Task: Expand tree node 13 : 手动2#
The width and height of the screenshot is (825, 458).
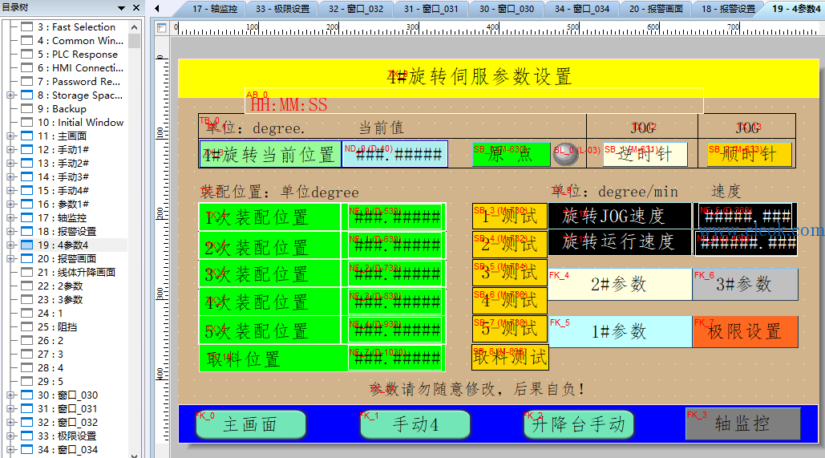Action: coord(10,163)
